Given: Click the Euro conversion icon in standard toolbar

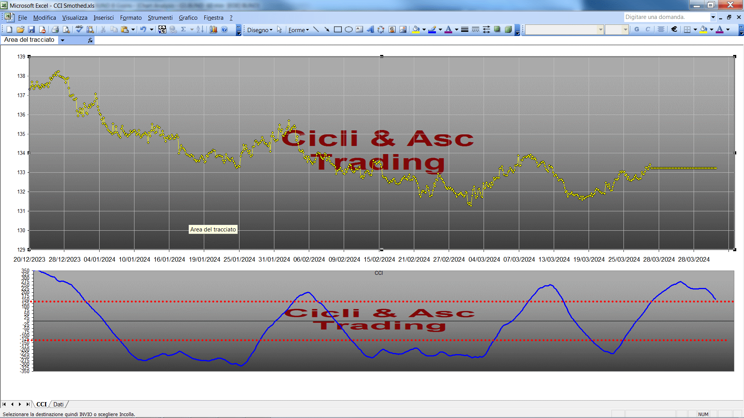Looking at the screenshot, I should pyautogui.click(x=162, y=29).
